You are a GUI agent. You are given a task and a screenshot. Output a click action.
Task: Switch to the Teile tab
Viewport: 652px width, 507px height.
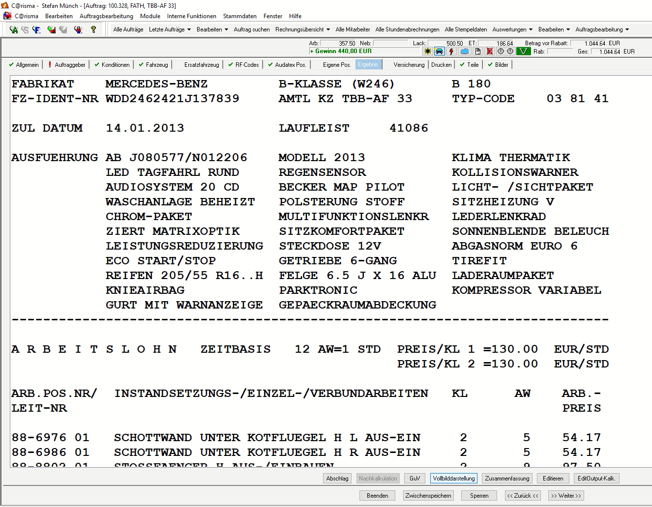(x=469, y=65)
